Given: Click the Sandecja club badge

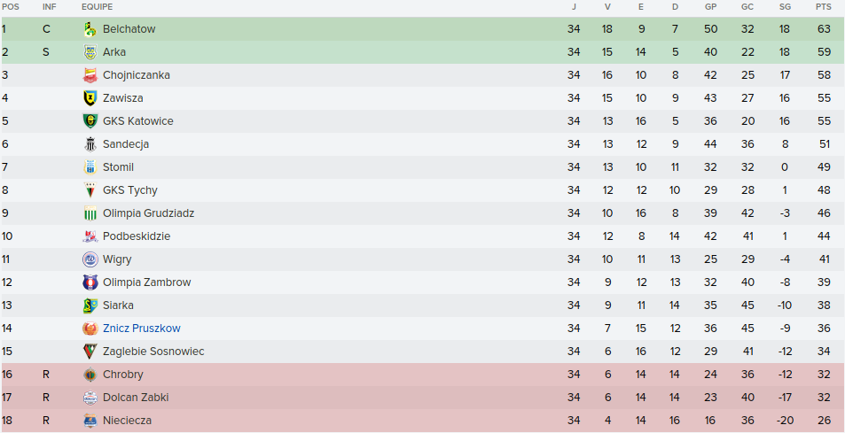Looking at the screenshot, I should 90,144.
